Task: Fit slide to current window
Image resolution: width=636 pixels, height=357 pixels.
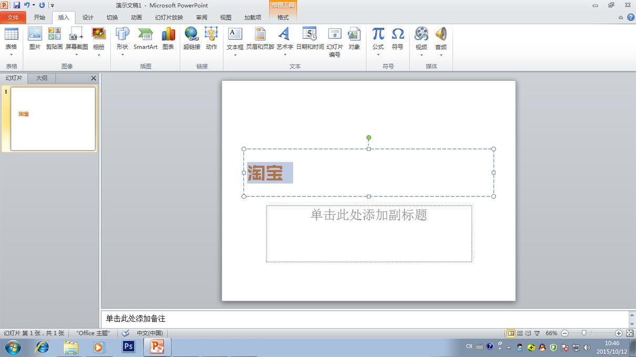Action: (630, 333)
